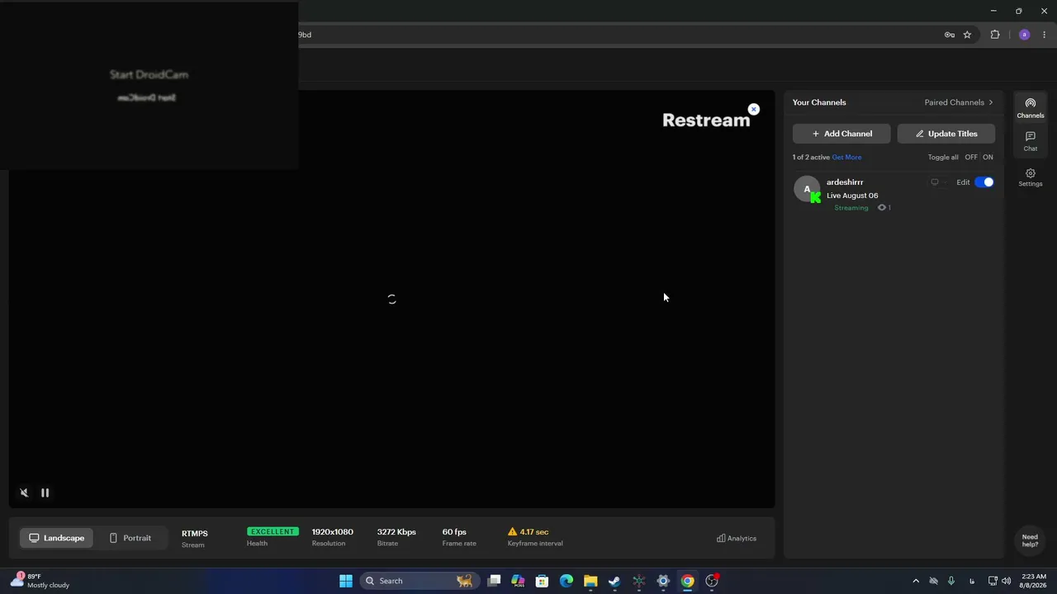The width and height of the screenshot is (1057, 594).
Task: Open File Explorer from taskbar
Action: click(590, 581)
